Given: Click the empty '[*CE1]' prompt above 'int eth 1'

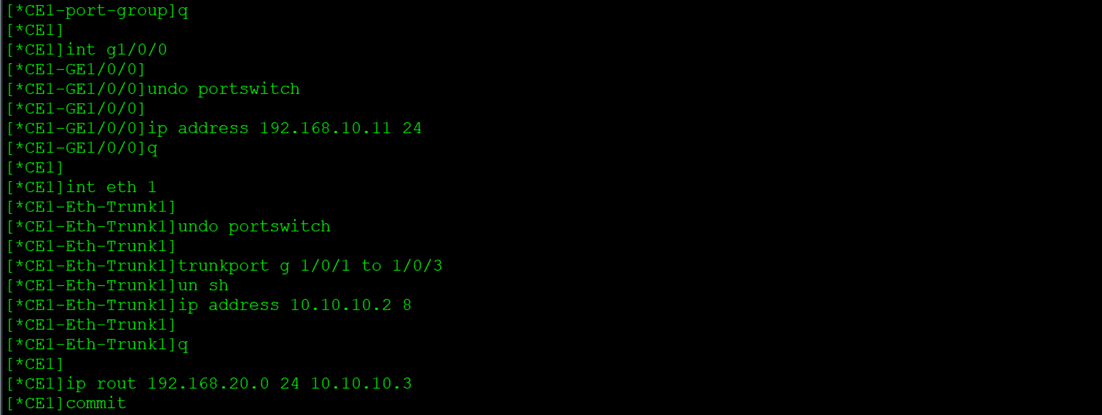Looking at the screenshot, I should (35, 168).
